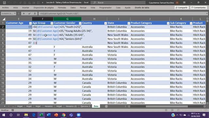Open Microsoft Edge from taskbar

pyautogui.click(x=34, y=115)
